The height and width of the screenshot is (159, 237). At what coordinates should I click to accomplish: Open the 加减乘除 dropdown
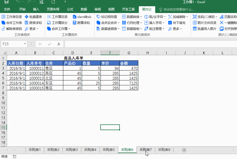click(x=187, y=17)
